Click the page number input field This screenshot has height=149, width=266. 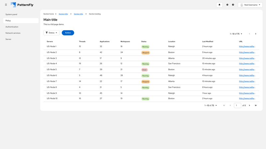(x=237, y=105)
